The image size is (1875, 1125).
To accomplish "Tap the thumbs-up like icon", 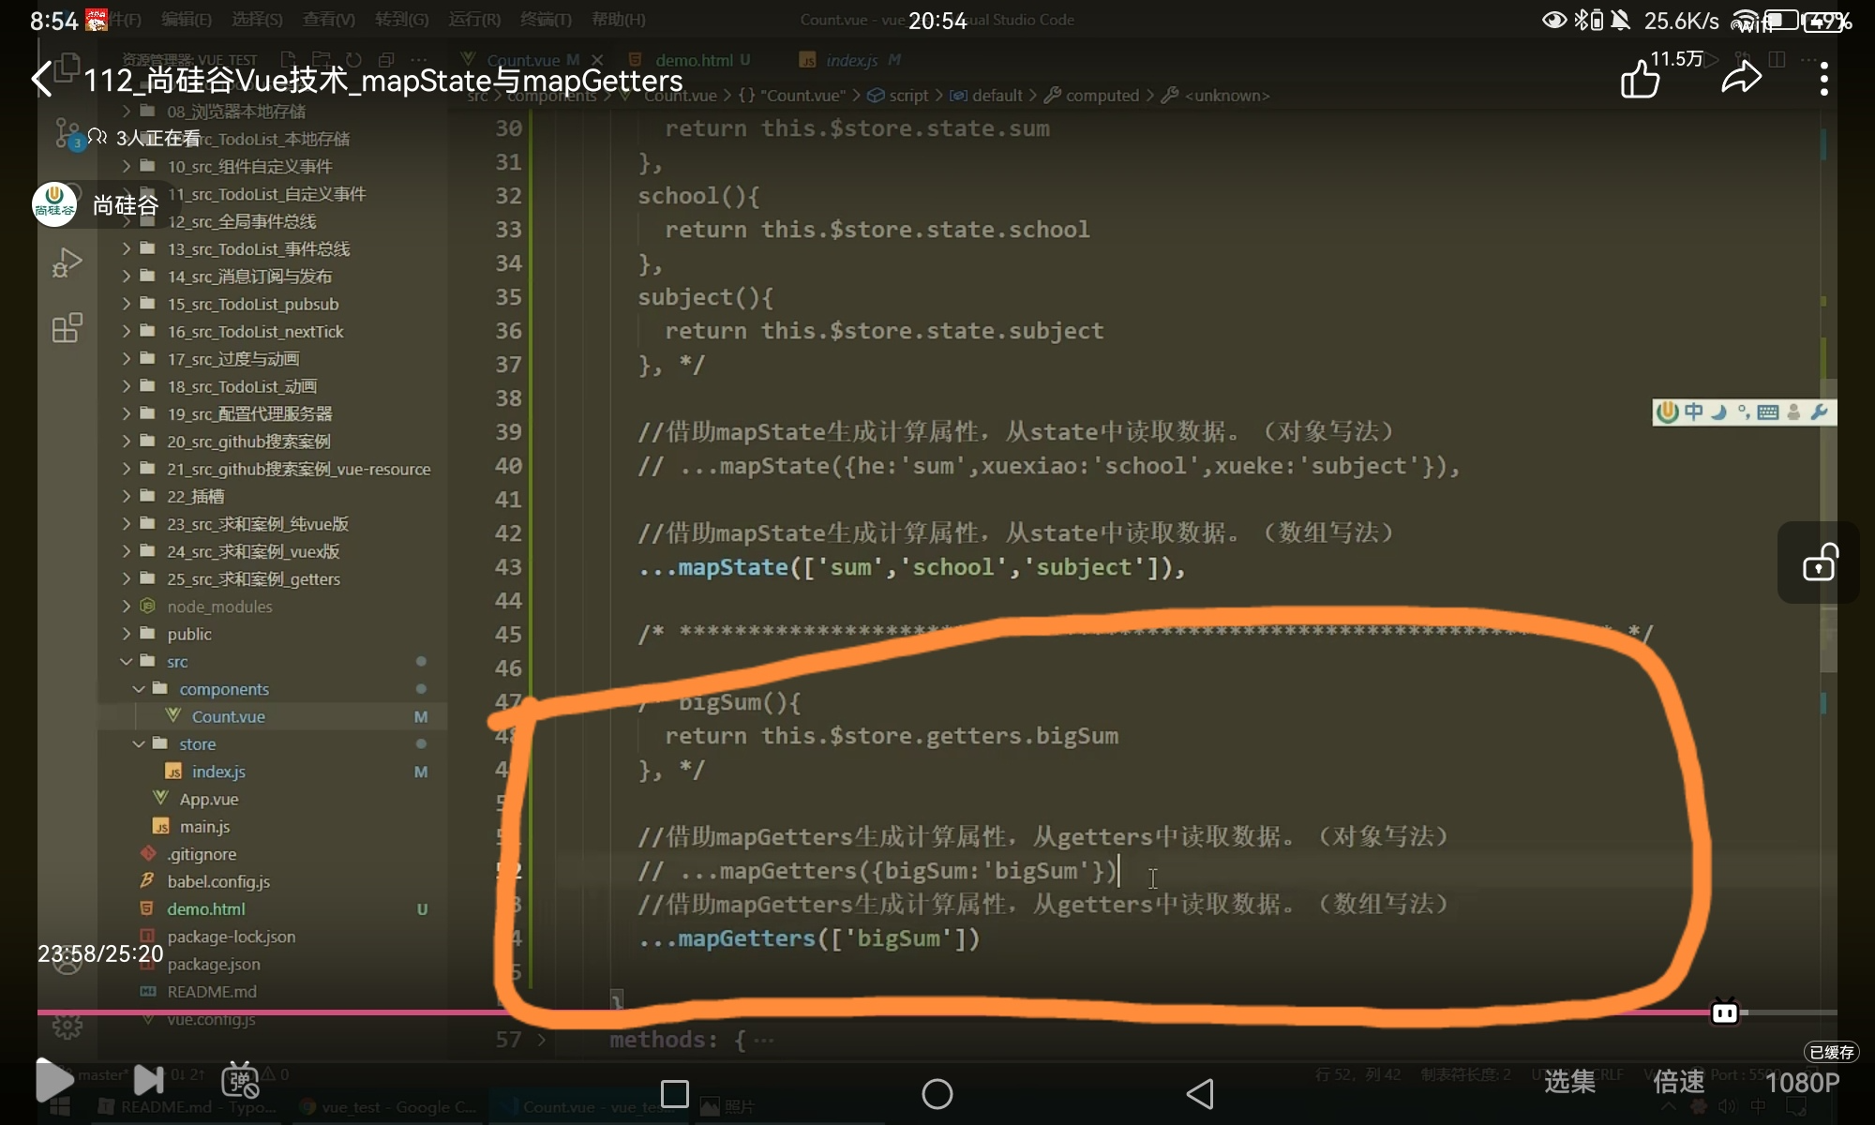I will (x=1640, y=80).
